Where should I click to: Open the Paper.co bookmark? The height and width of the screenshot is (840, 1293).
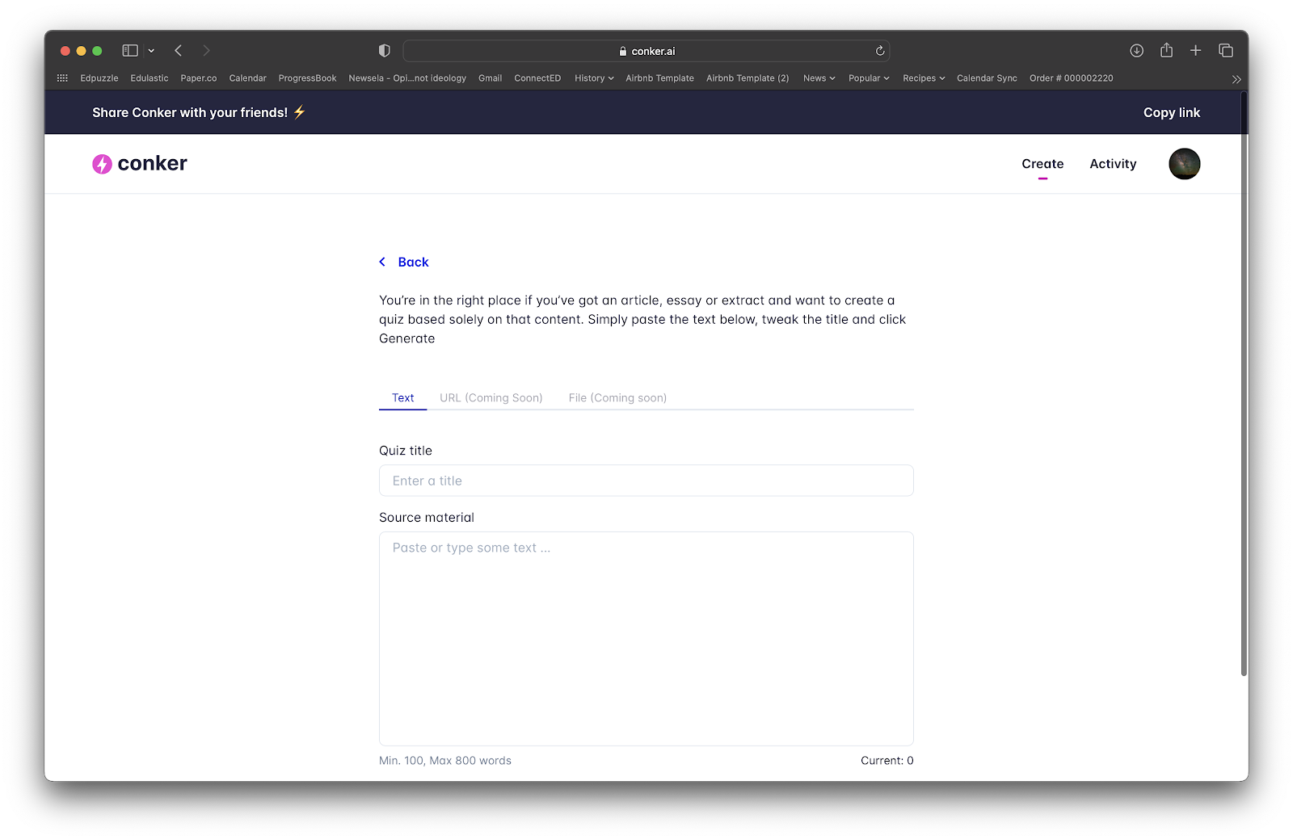[x=199, y=78]
